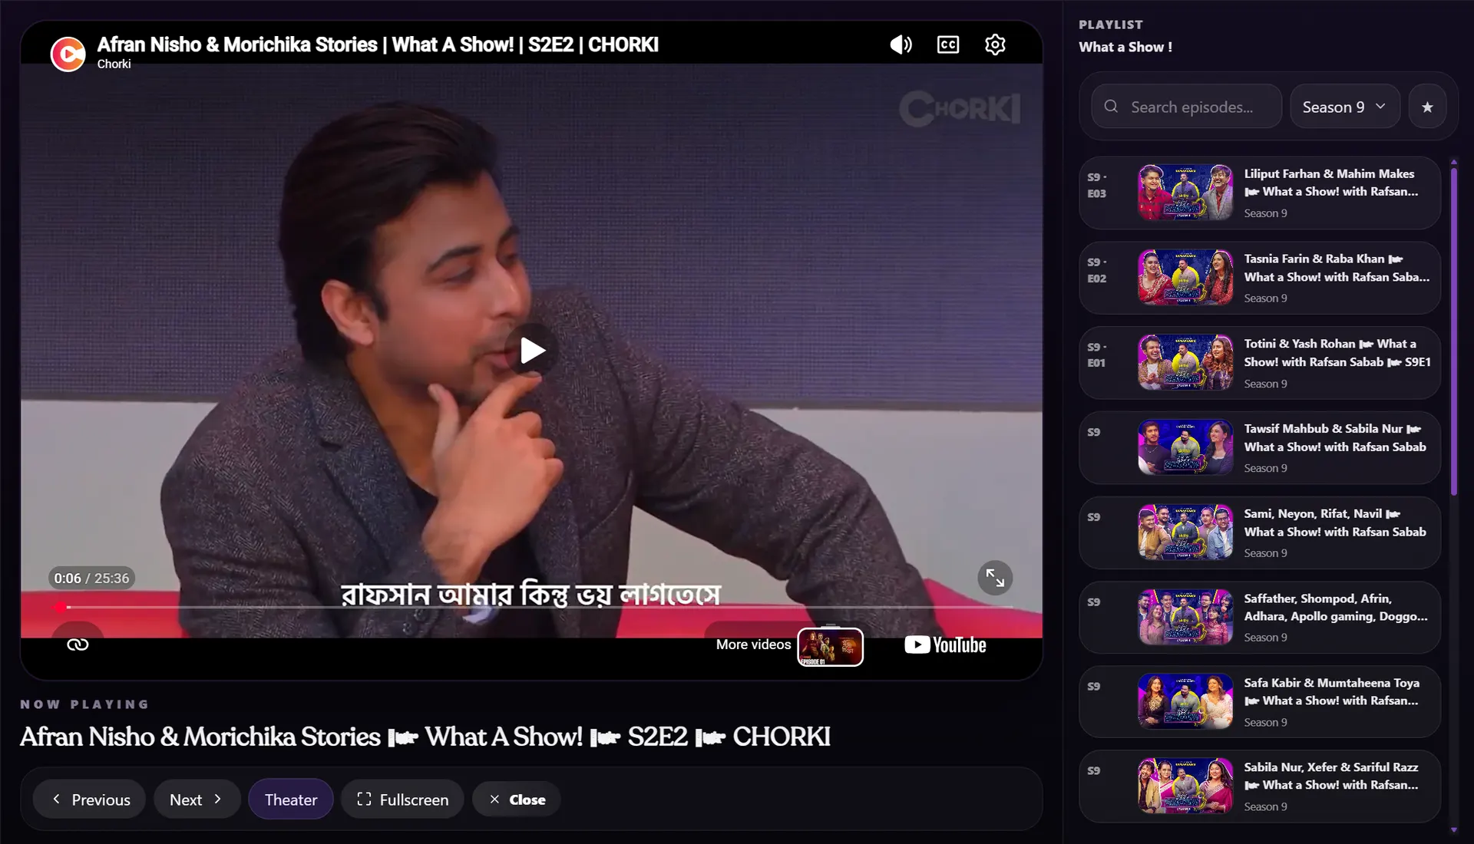The width and height of the screenshot is (1474, 844).
Task: Click the Fullscreen button
Action: (402, 799)
